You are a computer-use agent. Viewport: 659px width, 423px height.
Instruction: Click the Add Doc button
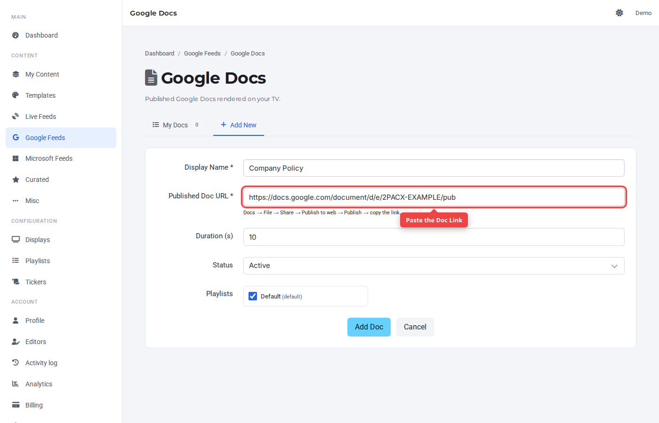point(369,327)
